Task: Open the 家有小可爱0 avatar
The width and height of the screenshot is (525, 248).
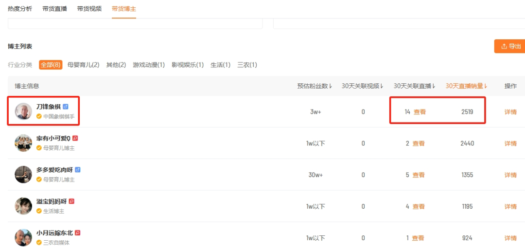Action: [23, 143]
